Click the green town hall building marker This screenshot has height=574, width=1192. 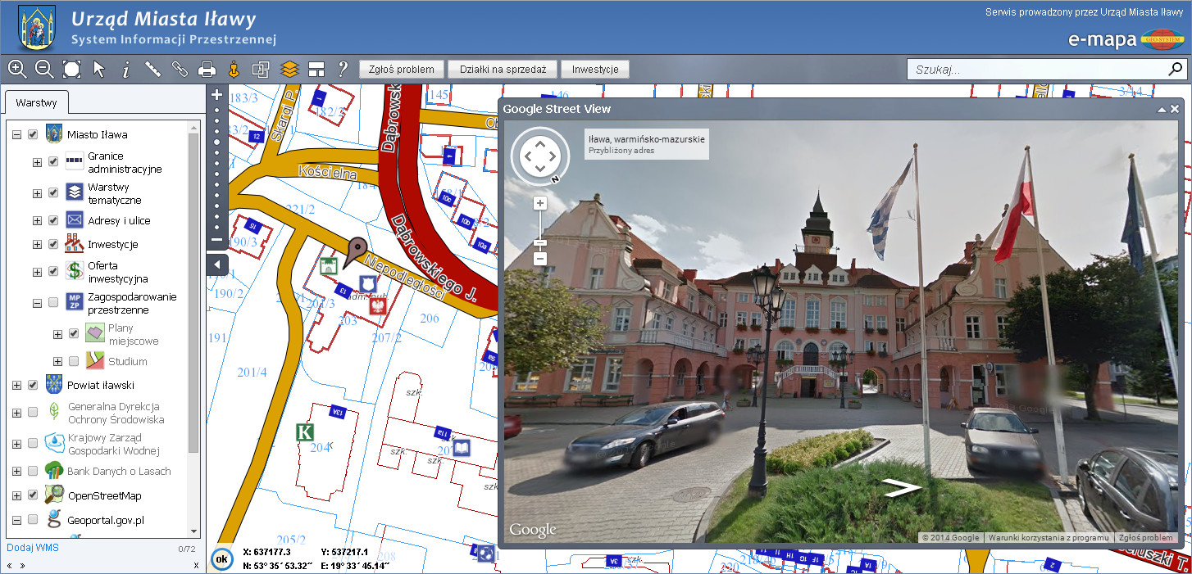[x=329, y=265]
